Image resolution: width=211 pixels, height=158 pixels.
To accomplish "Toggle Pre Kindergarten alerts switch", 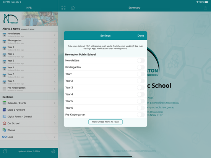I will pos(141,114).
